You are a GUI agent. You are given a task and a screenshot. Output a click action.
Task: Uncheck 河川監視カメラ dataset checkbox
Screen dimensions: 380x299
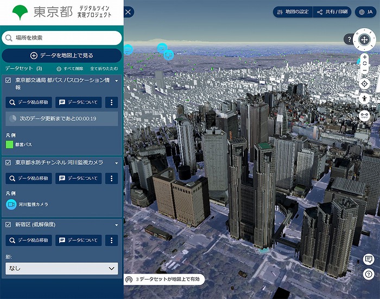pos(8,162)
